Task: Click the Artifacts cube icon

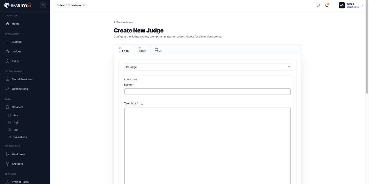Action: pos(8,164)
